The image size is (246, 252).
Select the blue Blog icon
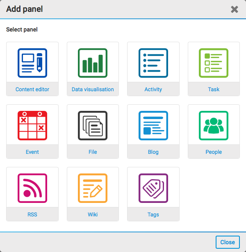(x=153, y=125)
